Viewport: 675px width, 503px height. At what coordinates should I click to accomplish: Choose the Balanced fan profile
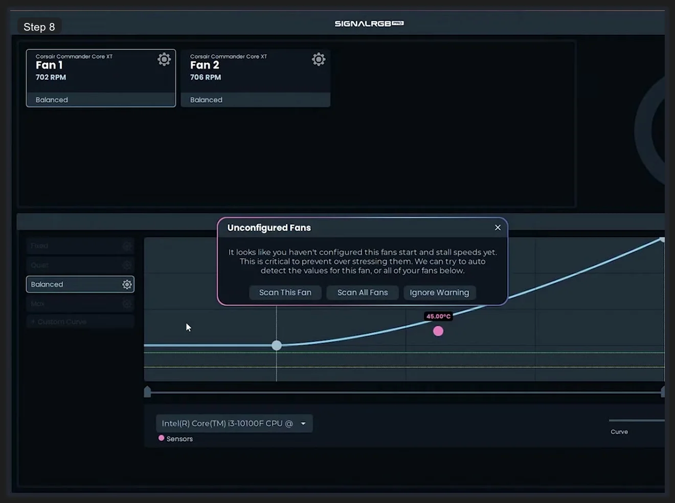(x=72, y=285)
